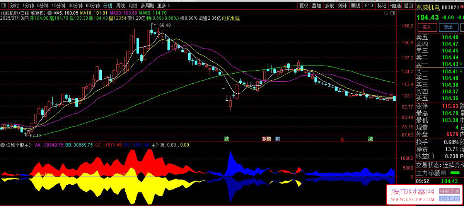
Task: Click the 卖四 price 104.47
Action: [x=450, y=44]
